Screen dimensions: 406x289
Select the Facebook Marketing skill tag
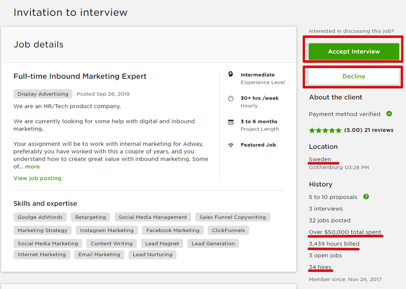coord(173,230)
